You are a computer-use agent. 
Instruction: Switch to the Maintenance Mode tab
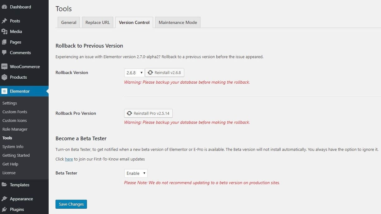point(177,22)
